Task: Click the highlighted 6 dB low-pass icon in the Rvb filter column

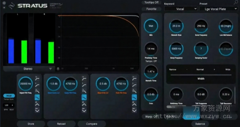Action: tap(134, 97)
